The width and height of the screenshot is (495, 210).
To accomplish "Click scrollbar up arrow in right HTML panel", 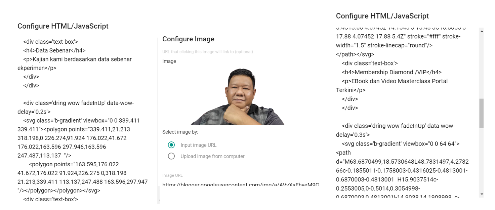I will [482, 31].
